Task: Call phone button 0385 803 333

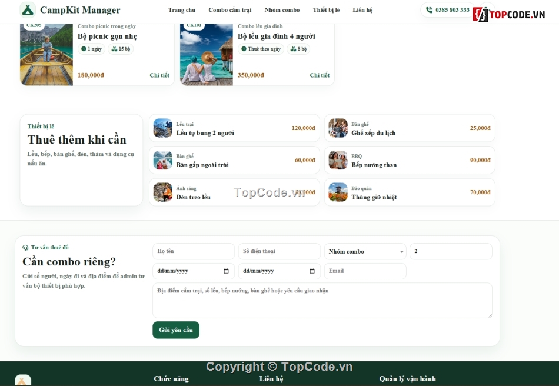Action: [448, 10]
